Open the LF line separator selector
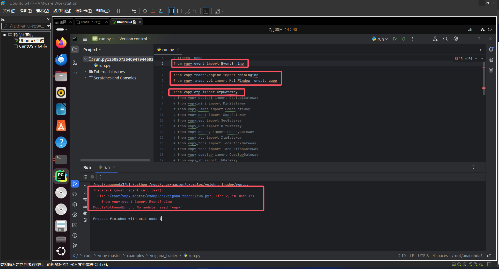Image resolution: width=499 pixels, height=269 pixels. click(x=412, y=256)
